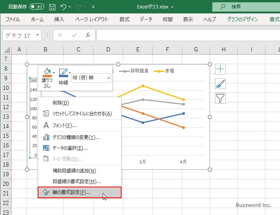The width and height of the screenshot is (280, 215).
Task: Switch to the 数式 tab
Action: pyautogui.click(x=125, y=19)
